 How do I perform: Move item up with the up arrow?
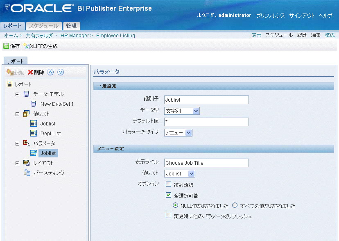(x=50, y=72)
